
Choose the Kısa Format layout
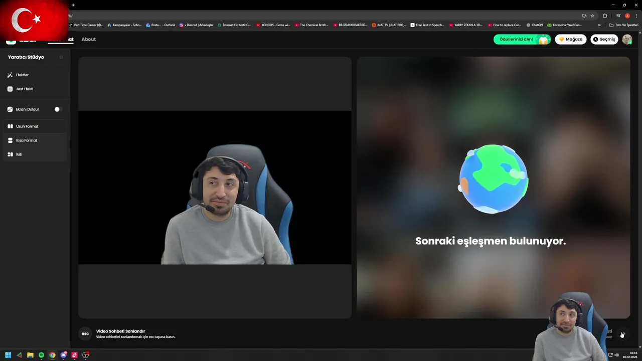coord(35,140)
